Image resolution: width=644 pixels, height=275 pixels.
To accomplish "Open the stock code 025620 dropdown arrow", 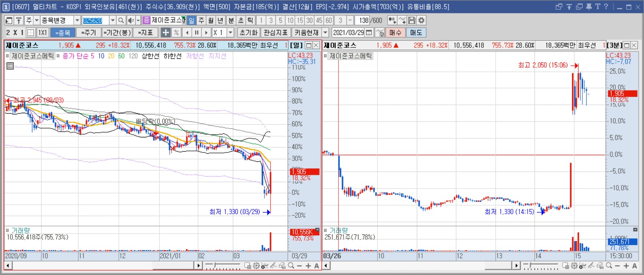I will [113, 20].
